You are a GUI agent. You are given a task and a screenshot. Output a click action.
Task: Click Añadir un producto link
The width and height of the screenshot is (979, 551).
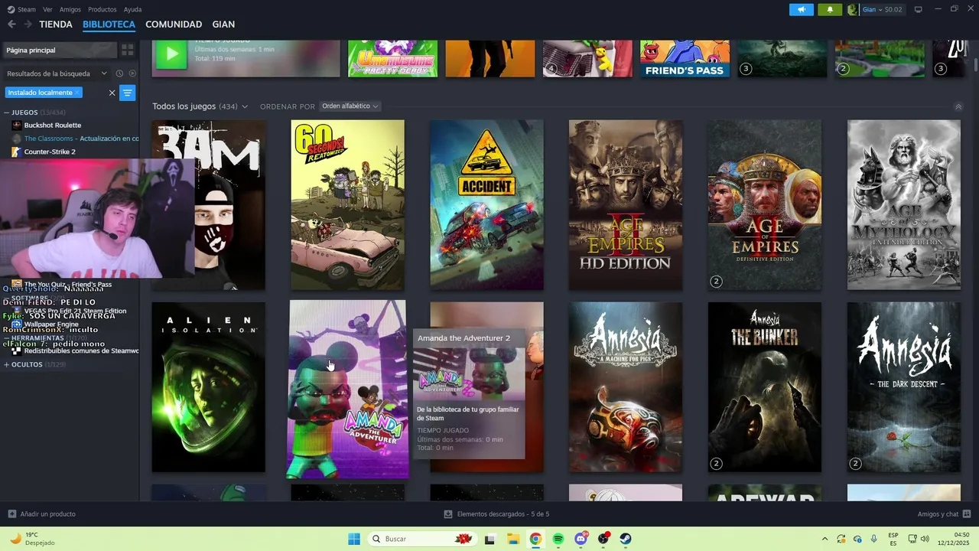coord(47,514)
